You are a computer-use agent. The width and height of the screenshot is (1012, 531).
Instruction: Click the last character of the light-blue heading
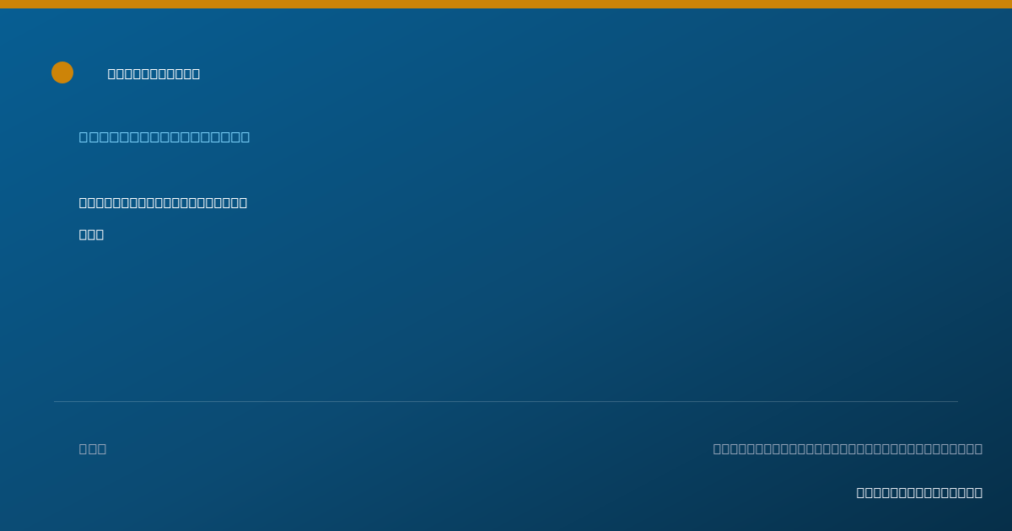pos(245,137)
